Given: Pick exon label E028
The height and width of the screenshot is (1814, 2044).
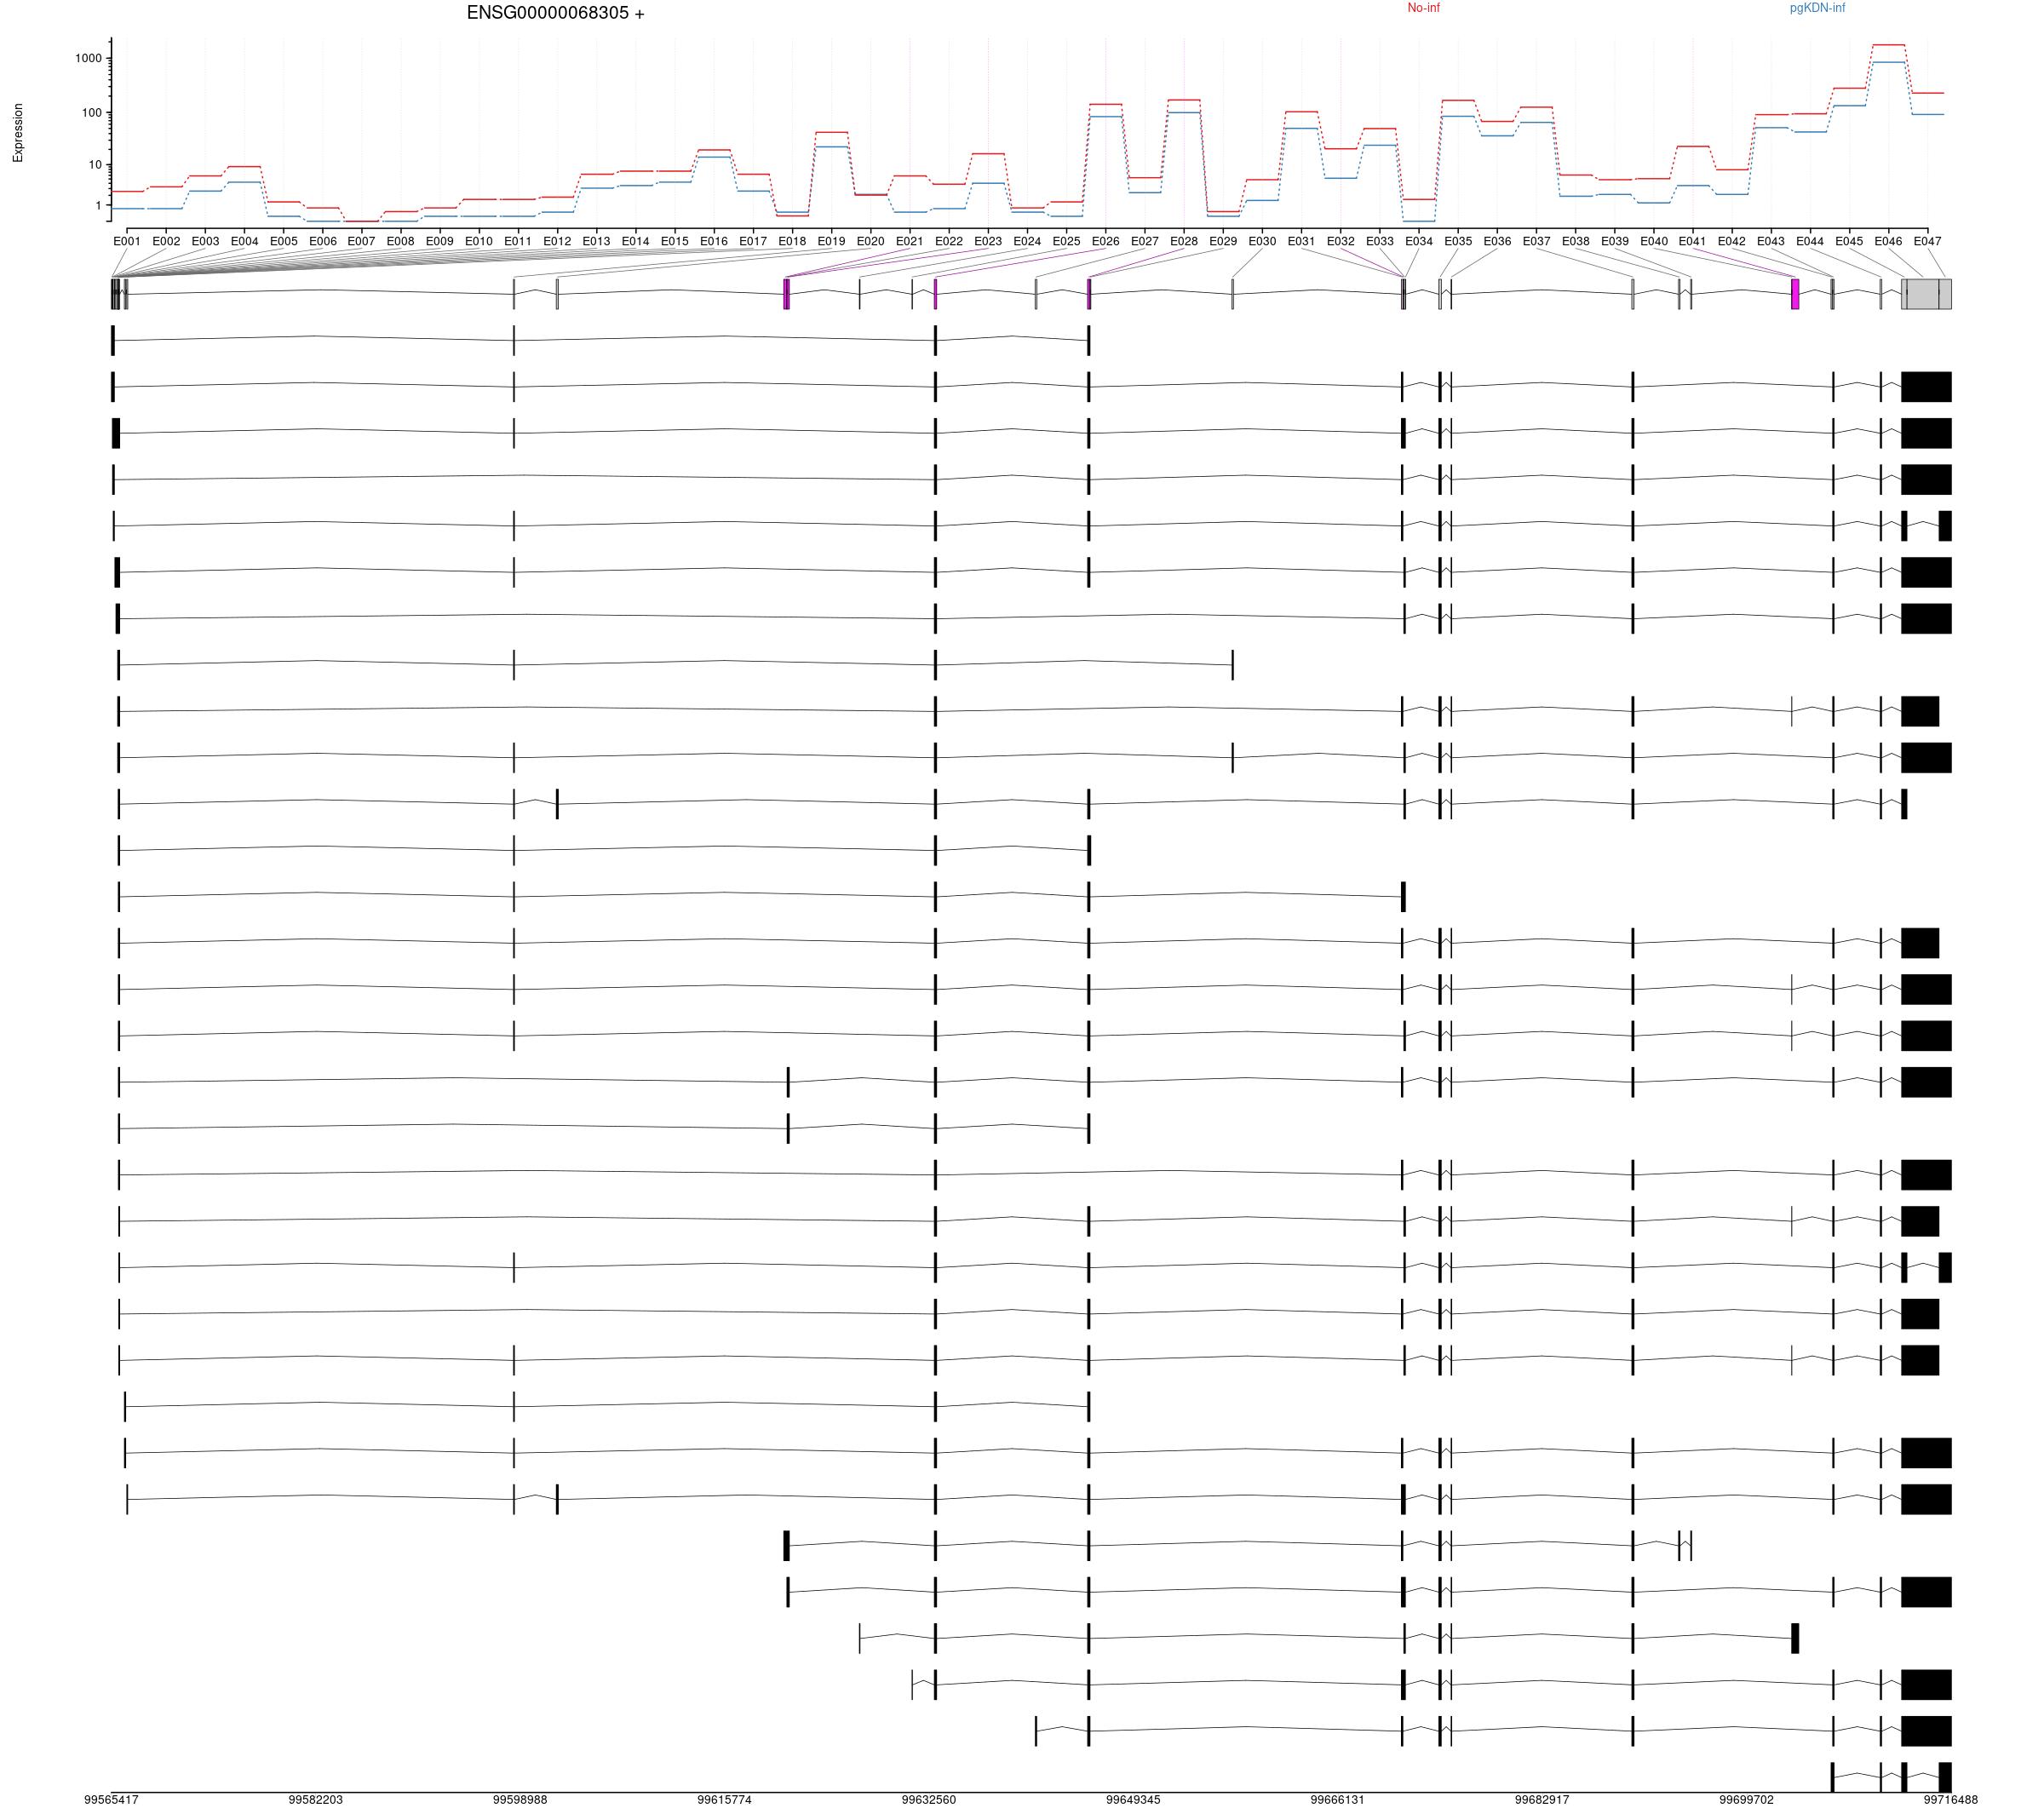Looking at the screenshot, I should pos(1183,241).
